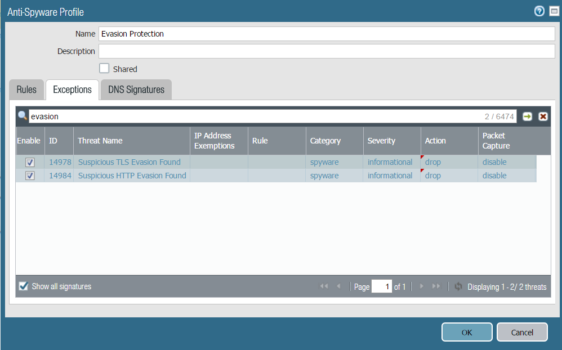Image resolution: width=562 pixels, height=350 pixels.
Task: Click the refresh icon in footer
Action: coord(458,286)
